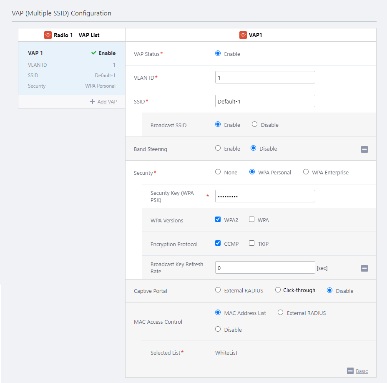Uncheck the WPA2 version checkbox

[218, 219]
